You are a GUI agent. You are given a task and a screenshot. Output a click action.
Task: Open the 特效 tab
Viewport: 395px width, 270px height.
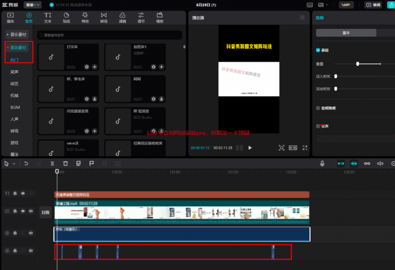pos(85,17)
